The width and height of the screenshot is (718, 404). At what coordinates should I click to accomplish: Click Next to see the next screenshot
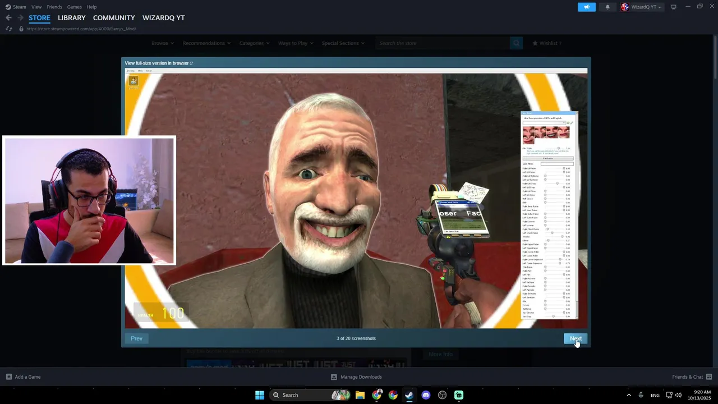click(x=575, y=338)
